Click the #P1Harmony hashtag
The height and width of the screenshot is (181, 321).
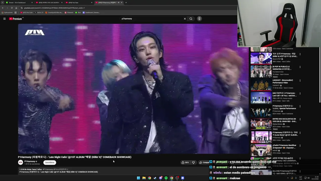48,169
